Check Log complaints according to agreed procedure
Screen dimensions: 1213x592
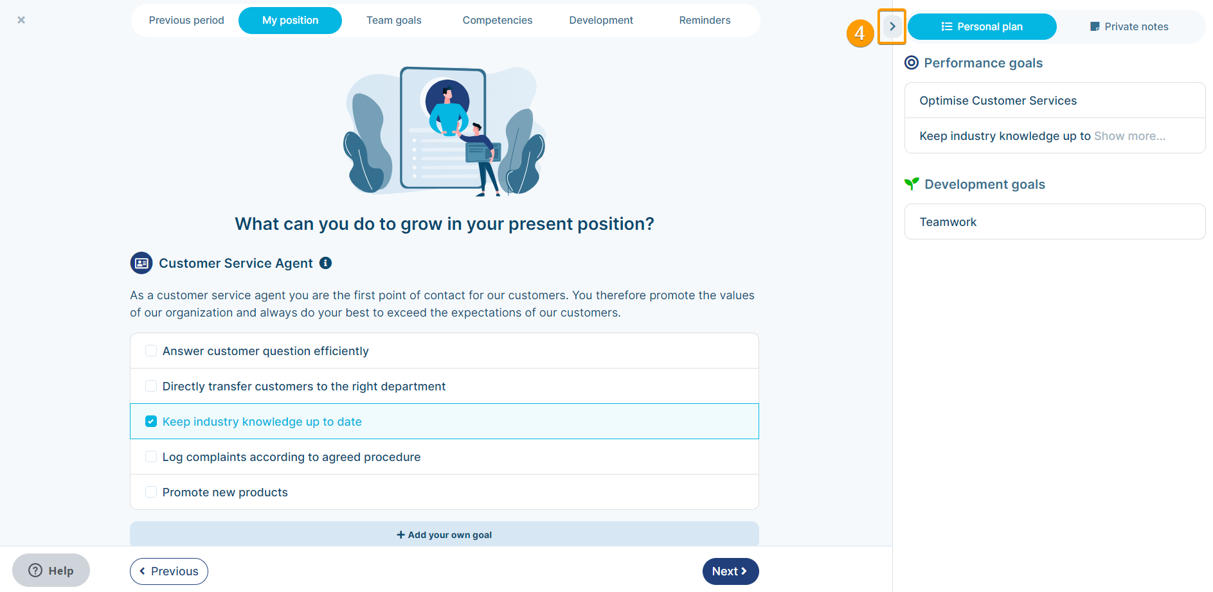click(x=151, y=457)
